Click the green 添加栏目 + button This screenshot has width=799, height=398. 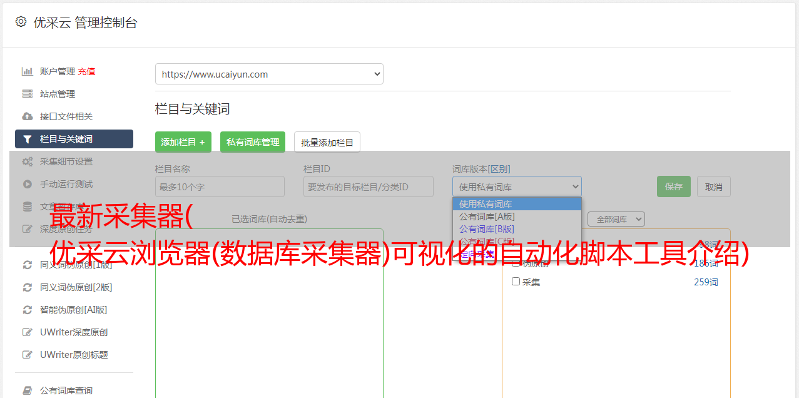(183, 142)
